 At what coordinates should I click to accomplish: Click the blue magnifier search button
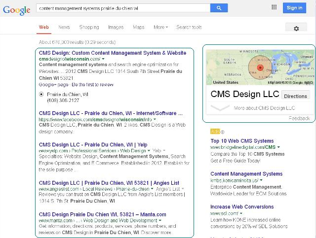(x=219, y=8)
